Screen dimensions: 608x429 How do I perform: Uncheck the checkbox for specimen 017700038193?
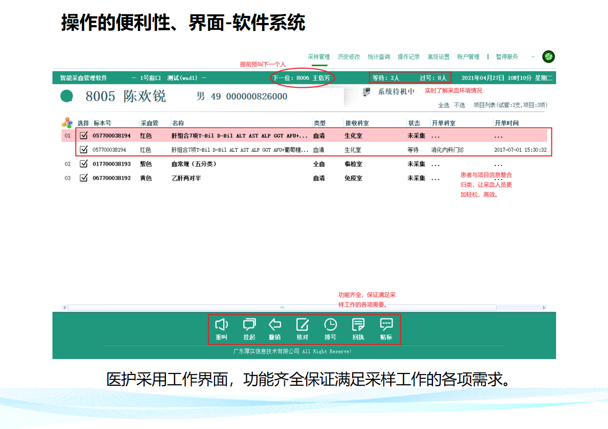[83, 164]
